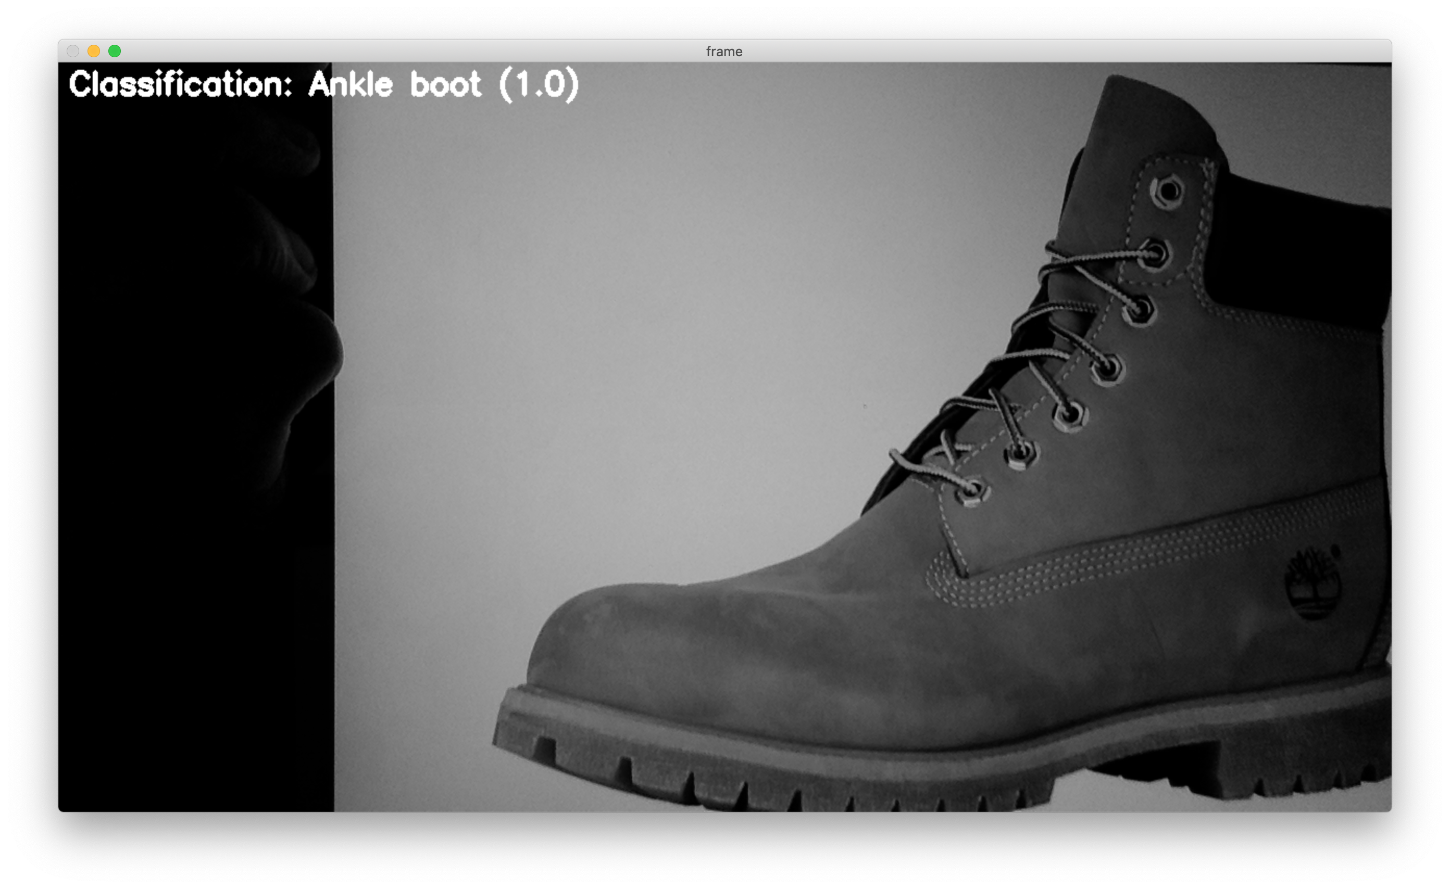The width and height of the screenshot is (1450, 889).
Task: Minimize the frame window with the yellow button
Action: (94, 51)
